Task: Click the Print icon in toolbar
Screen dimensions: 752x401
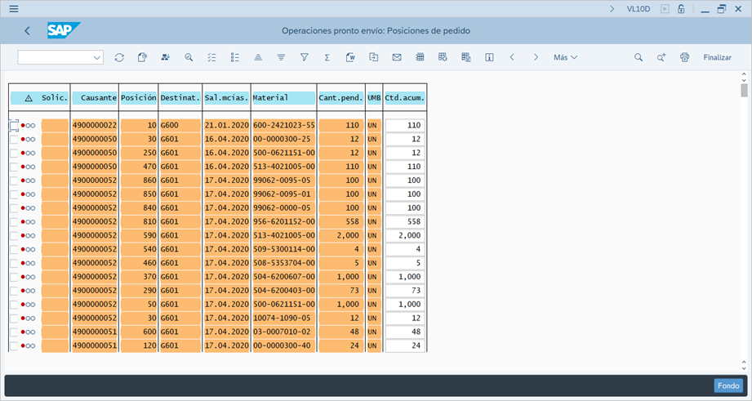Action: pos(684,58)
